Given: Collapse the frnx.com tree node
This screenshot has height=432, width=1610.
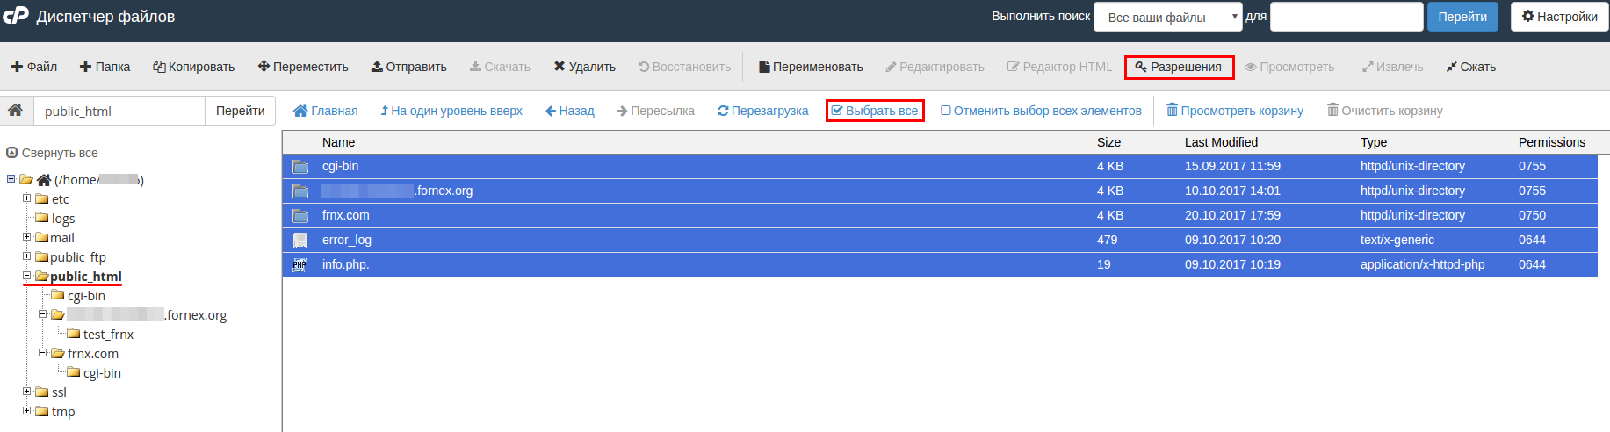Looking at the screenshot, I should click(43, 352).
